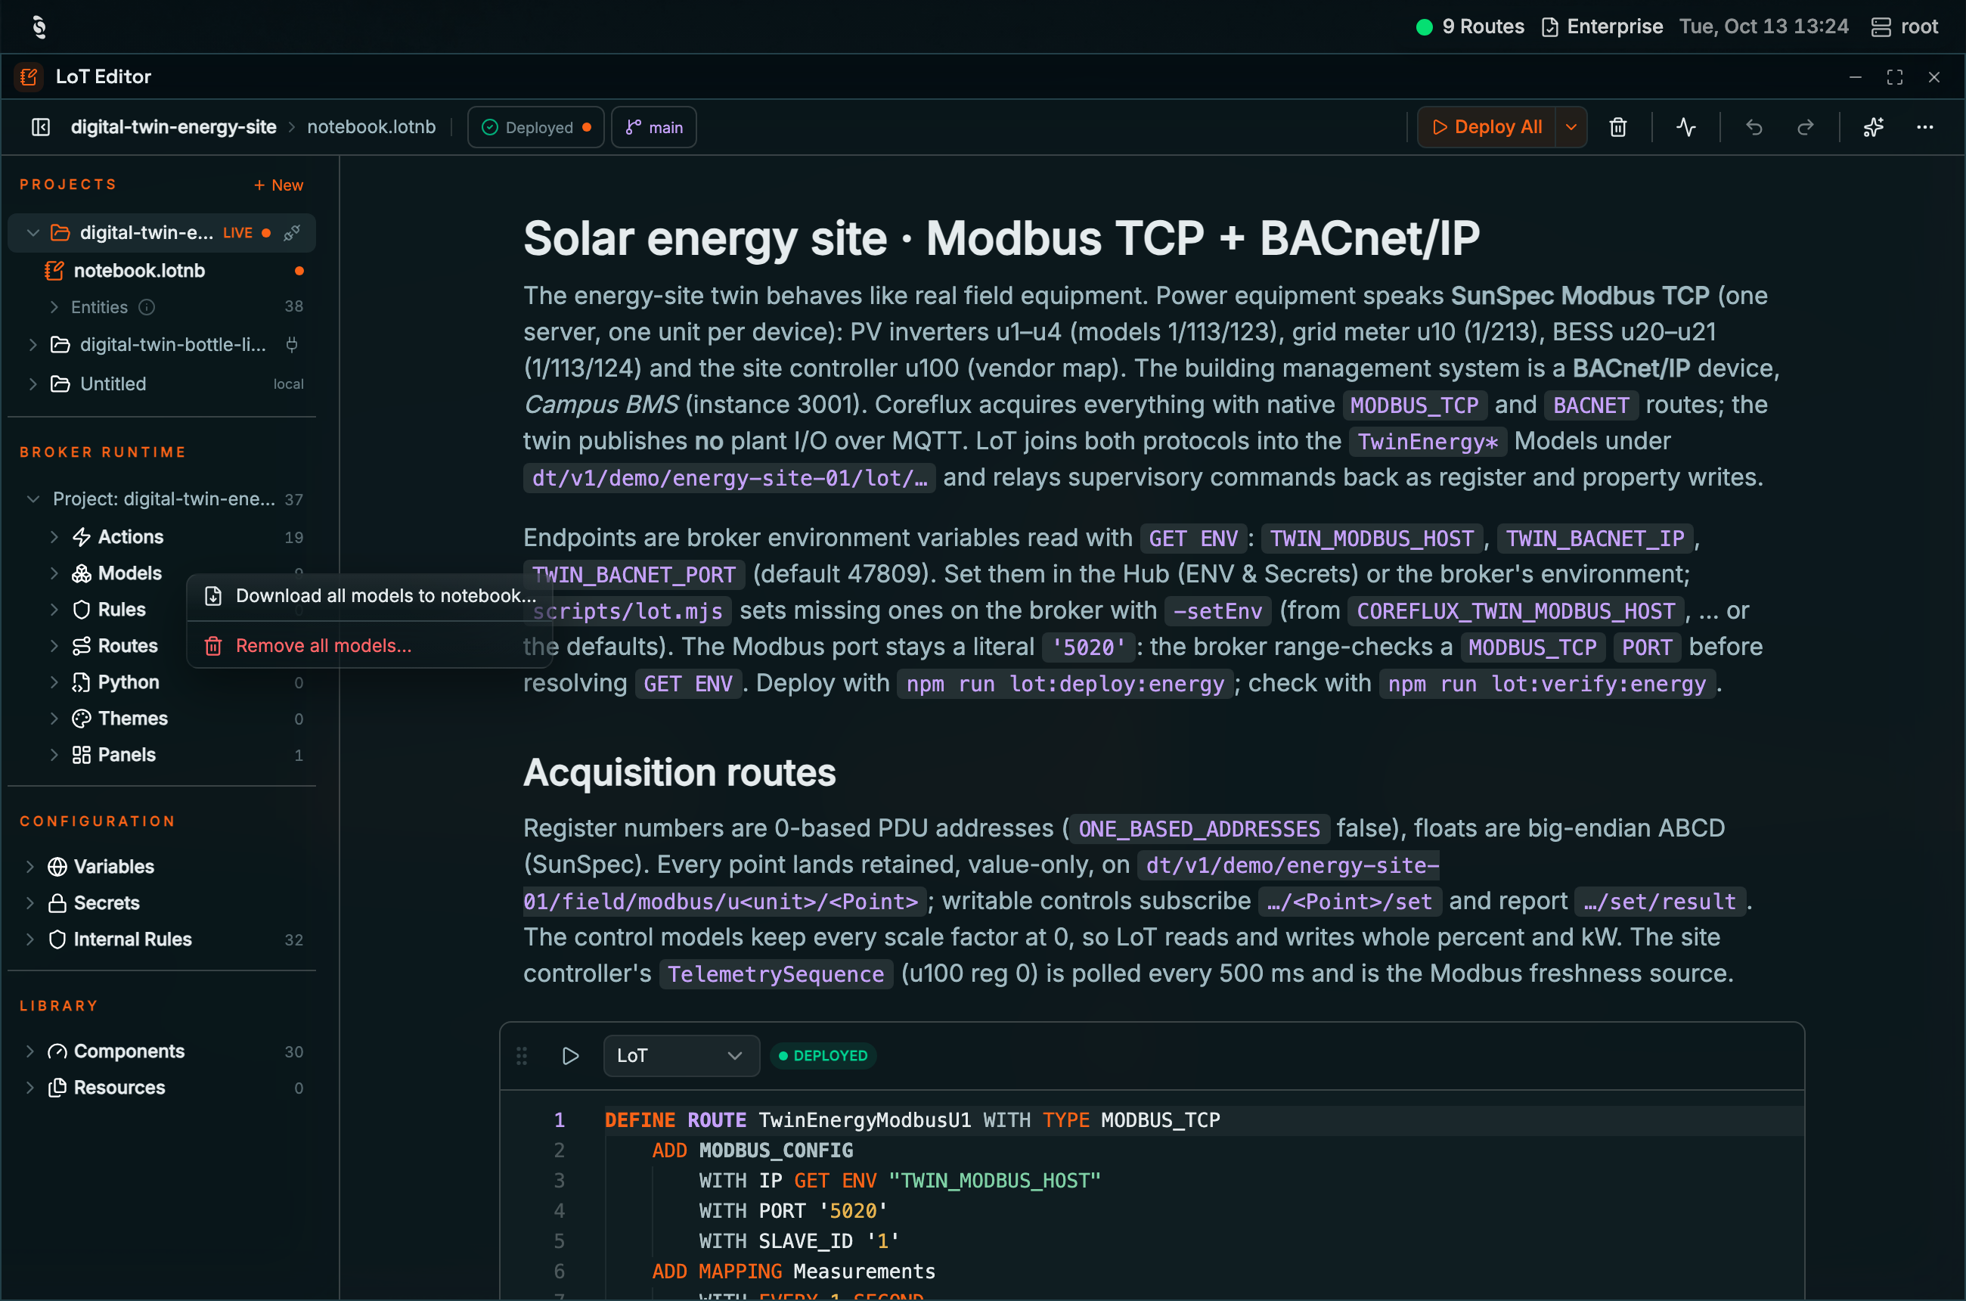Click the 9 Routes status indicator
The width and height of the screenshot is (1966, 1301).
[1470, 26]
